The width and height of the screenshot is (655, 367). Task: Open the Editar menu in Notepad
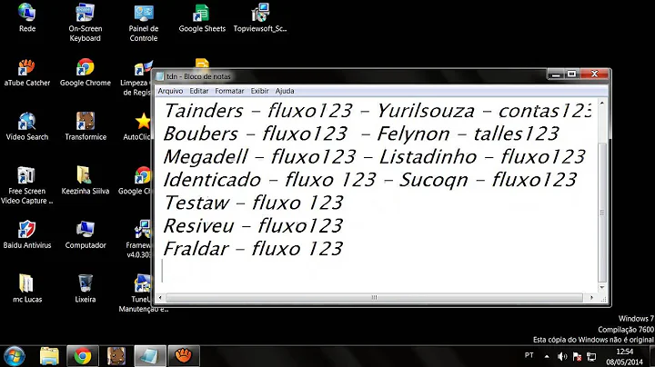[199, 91]
